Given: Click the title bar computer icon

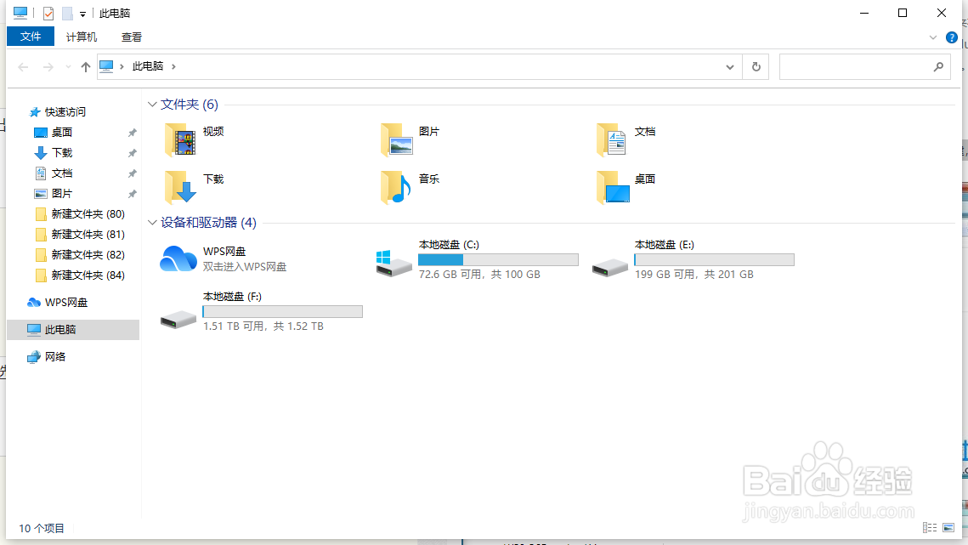Looking at the screenshot, I should (20, 13).
